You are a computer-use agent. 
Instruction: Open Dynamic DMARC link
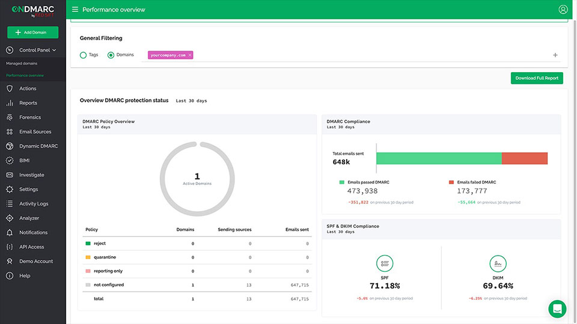pyautogui.click(x=38, y=146)
